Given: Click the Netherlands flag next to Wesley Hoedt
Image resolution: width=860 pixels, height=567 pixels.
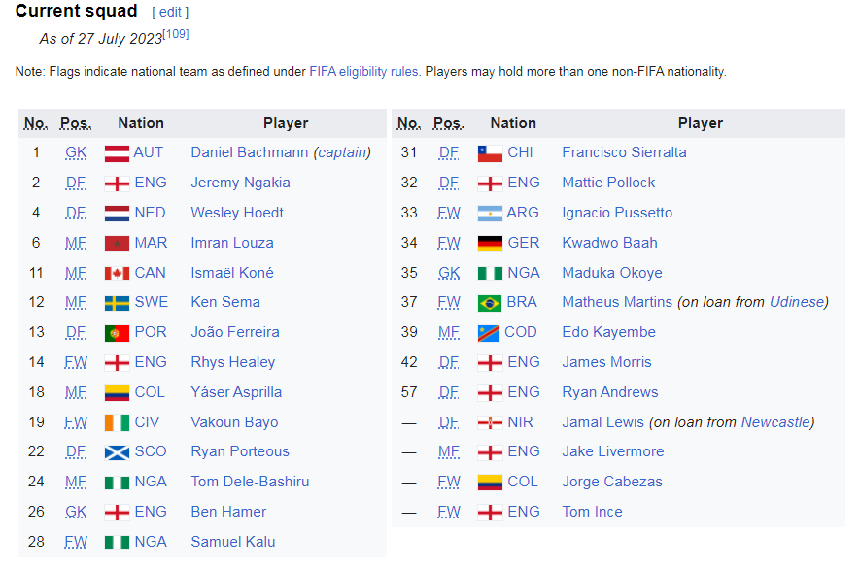Looking at the screenshot, I should pos(117,213).
